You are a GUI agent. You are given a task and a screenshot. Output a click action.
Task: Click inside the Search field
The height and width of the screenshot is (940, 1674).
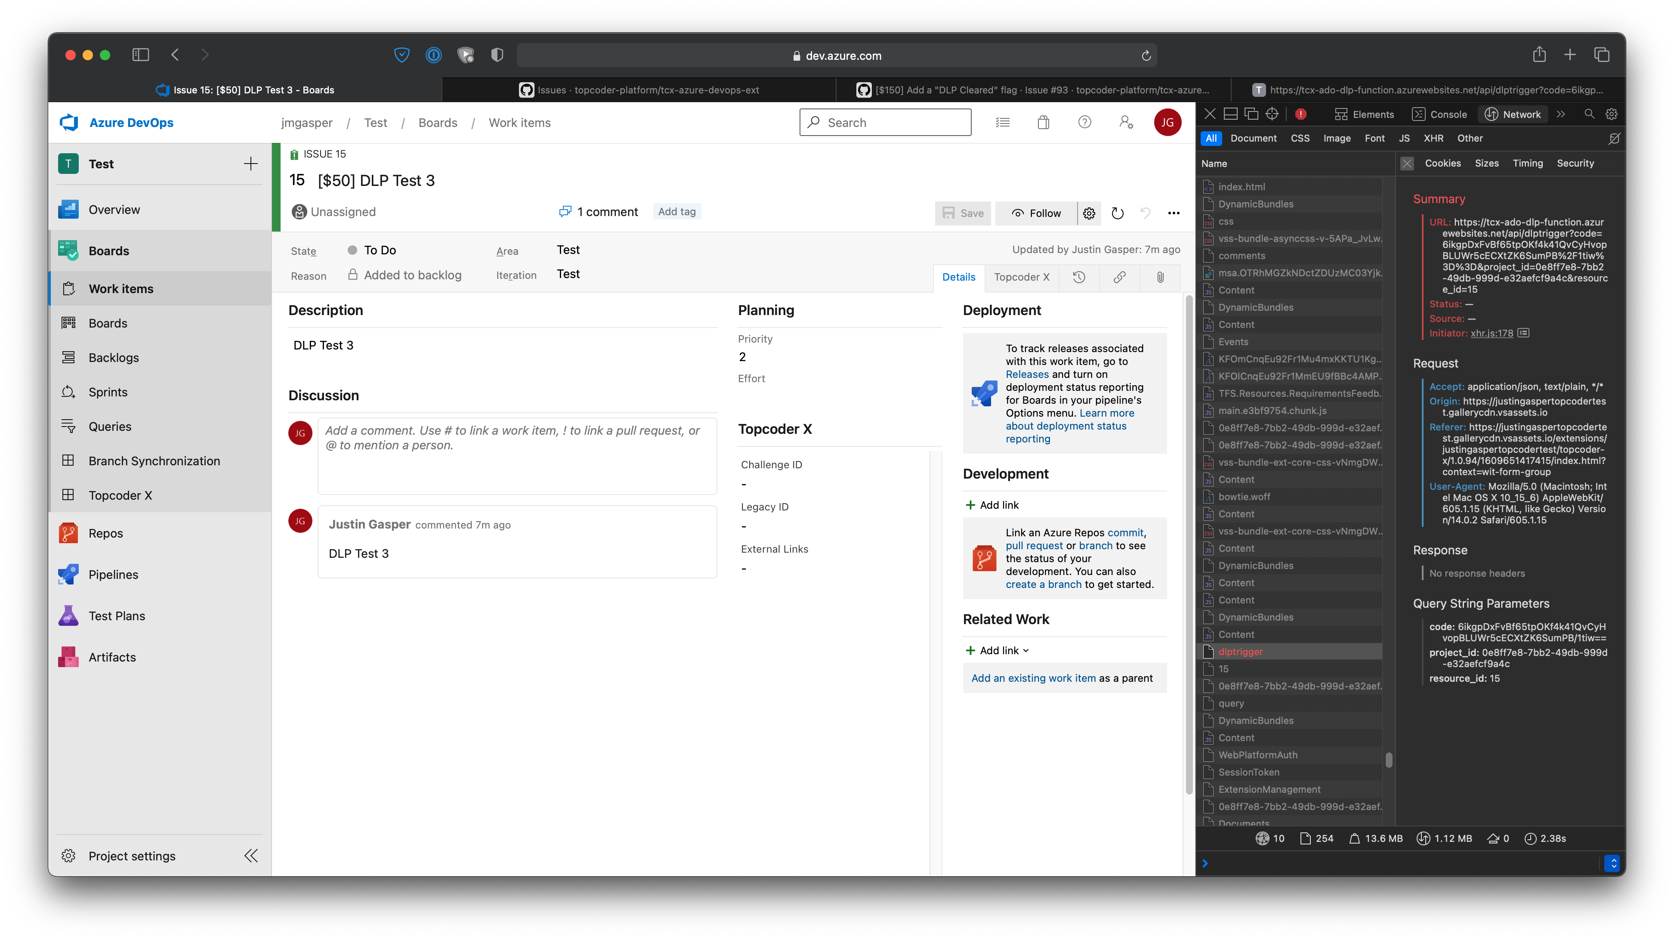[x=885, y=122]
